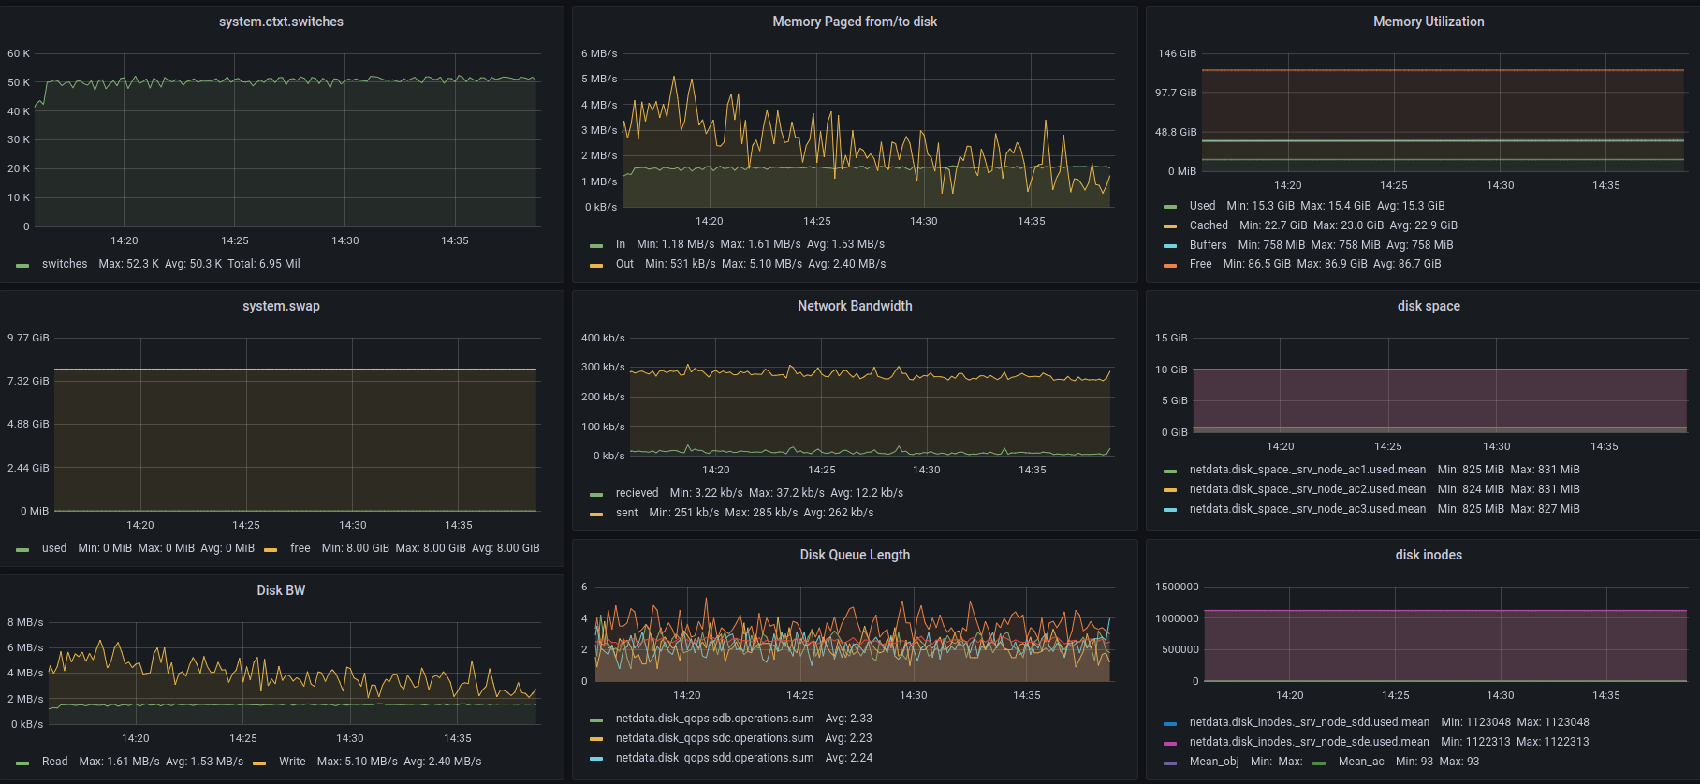The height and width of the screenshot is (784, 1700).
Task: Toggle the Buffers series in the legend
Action: 1207,245
